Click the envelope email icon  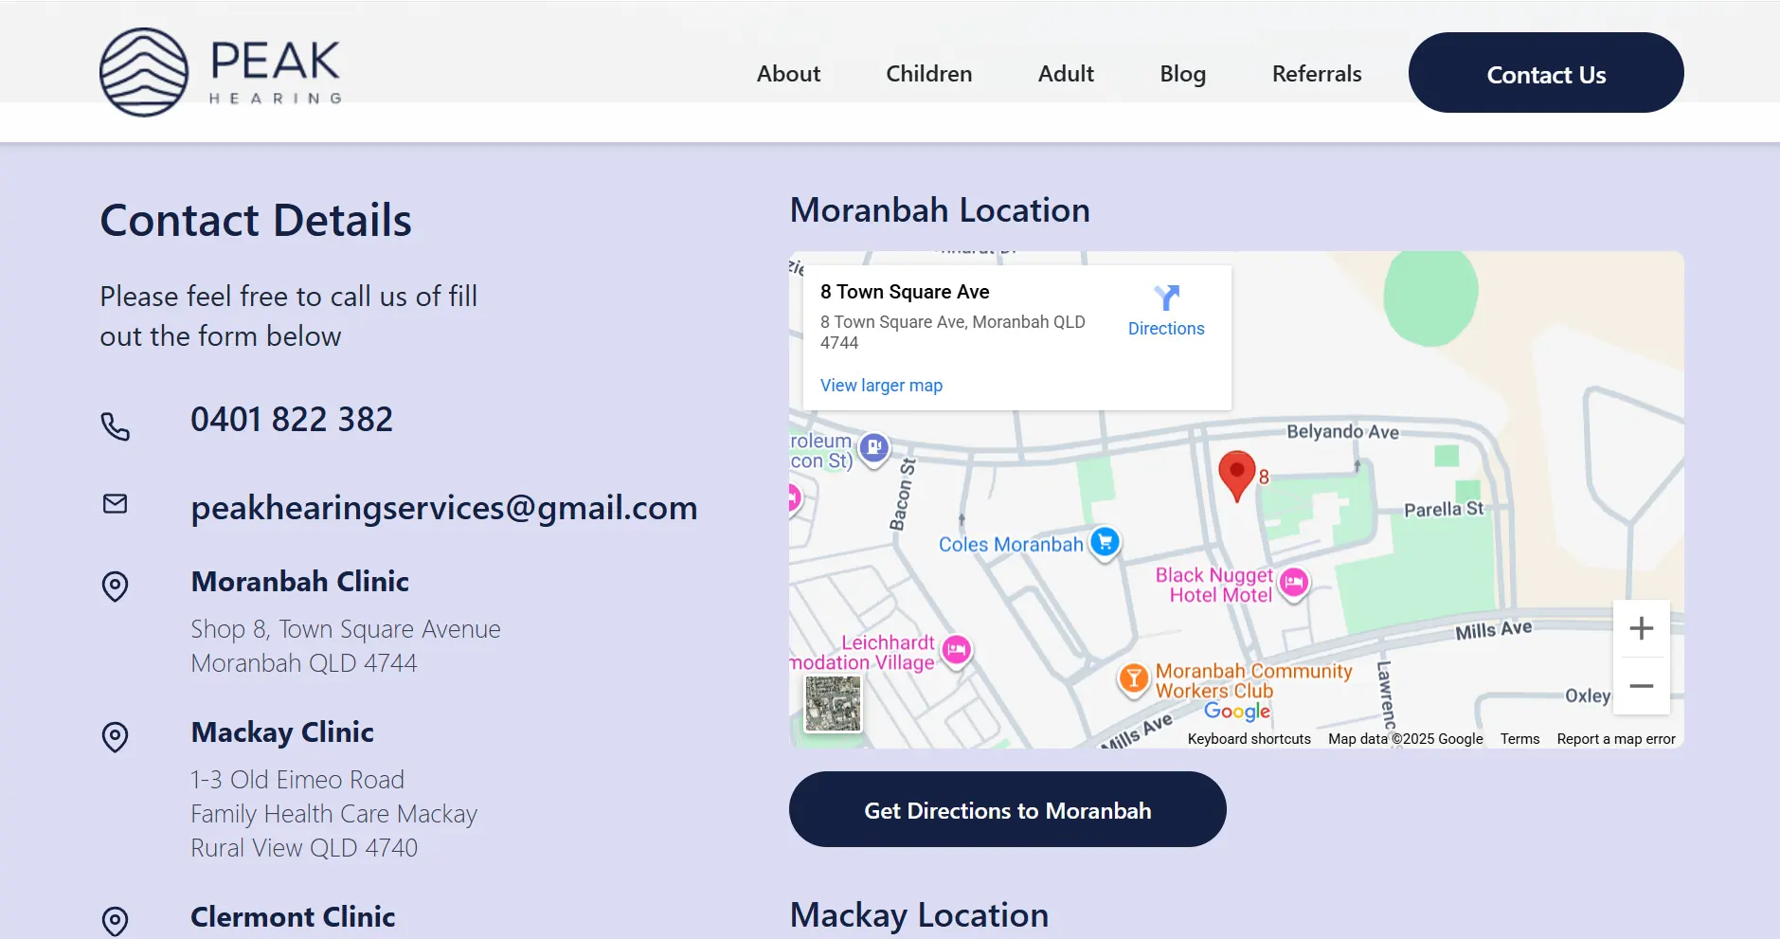point(116,504)
